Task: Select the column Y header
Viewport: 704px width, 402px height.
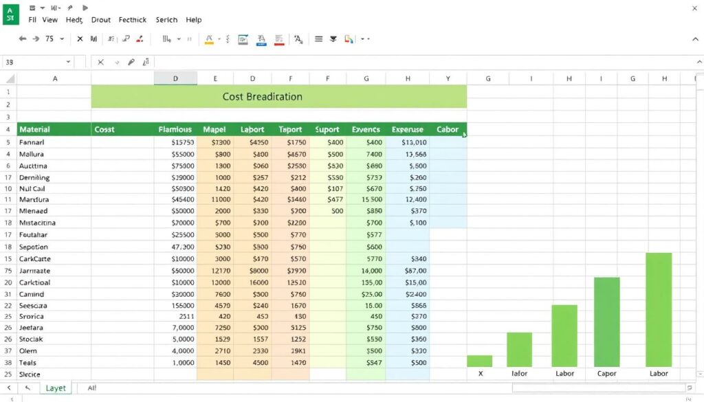Action: pos(448,78)
